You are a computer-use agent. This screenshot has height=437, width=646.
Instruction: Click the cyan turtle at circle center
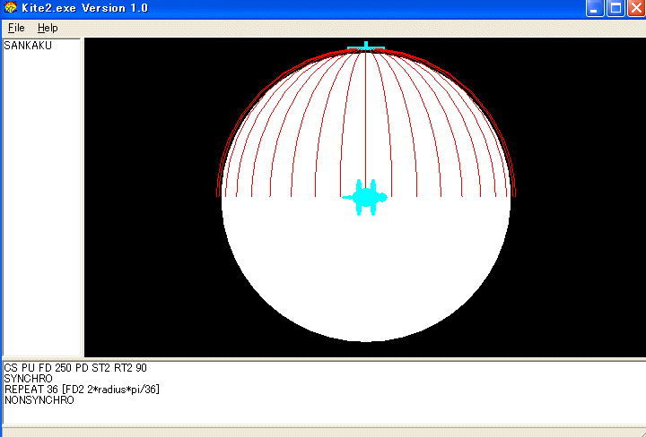pos(365,197)
